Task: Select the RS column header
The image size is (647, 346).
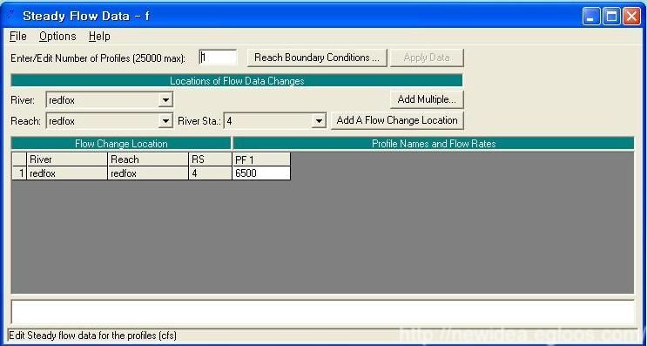Action: (x=210, y=159)
